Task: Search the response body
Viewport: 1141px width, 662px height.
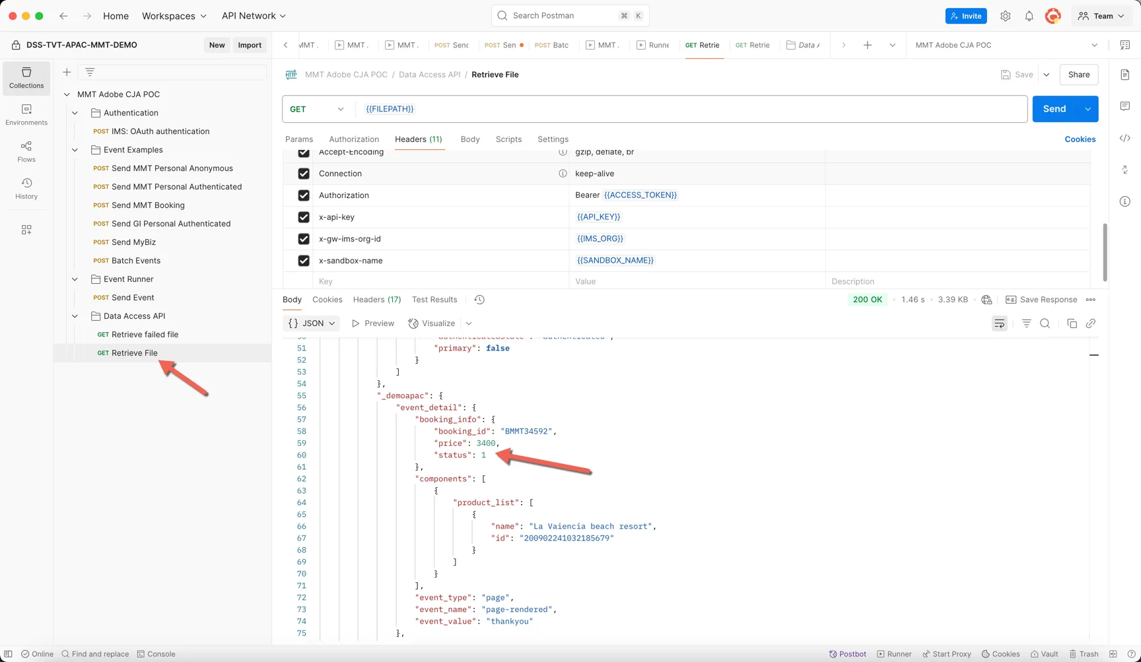Action: click(1045, 323)
